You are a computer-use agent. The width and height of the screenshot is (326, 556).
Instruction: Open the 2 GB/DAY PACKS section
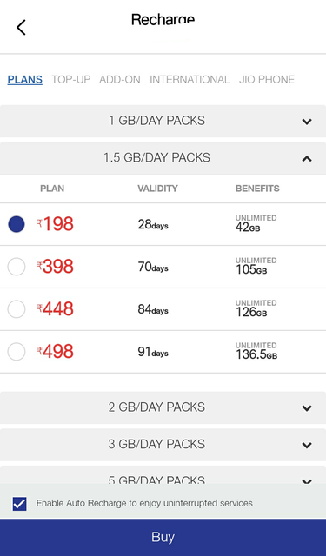click(163, 407)
